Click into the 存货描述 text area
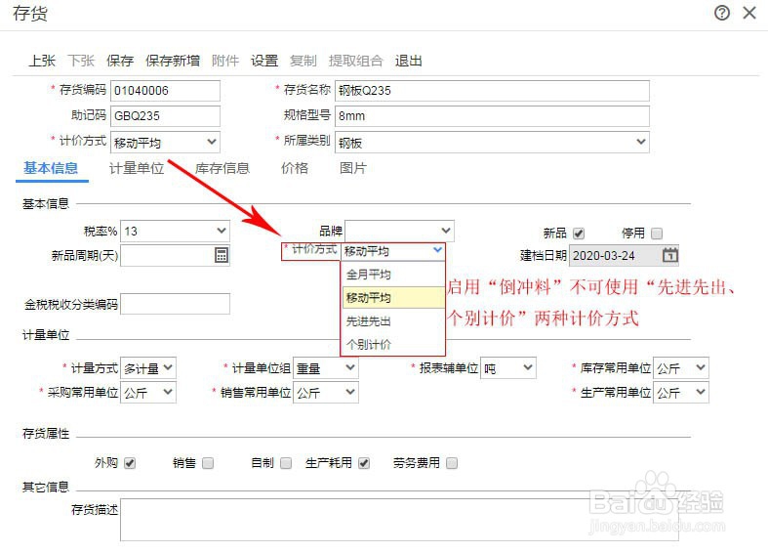Screen dimensions: 768x553 click(x=399, y=520)
